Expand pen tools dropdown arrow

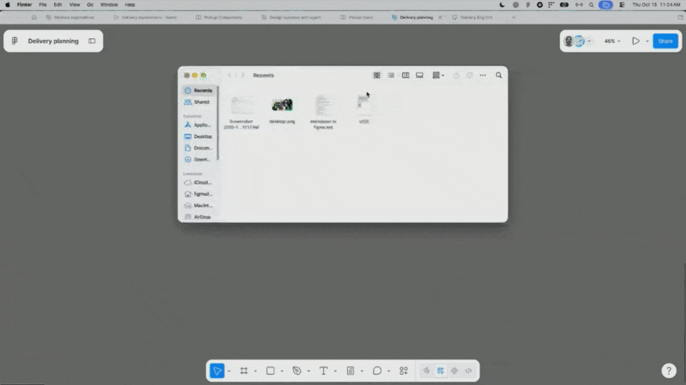309,372
